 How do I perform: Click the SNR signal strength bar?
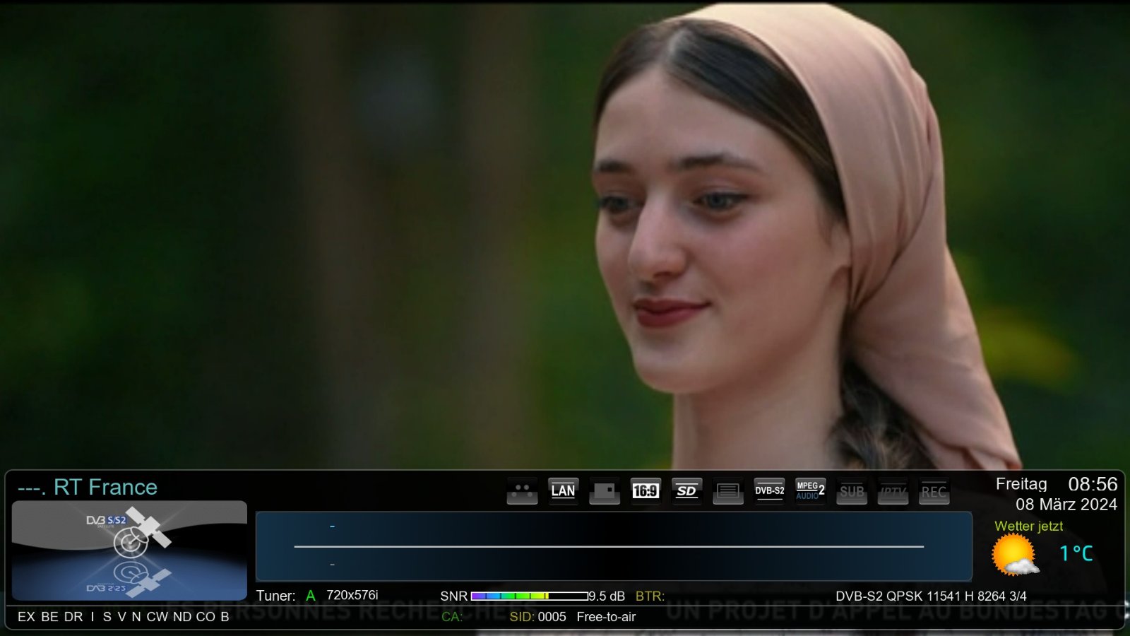click(529, 596)
